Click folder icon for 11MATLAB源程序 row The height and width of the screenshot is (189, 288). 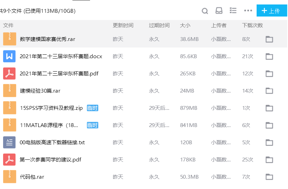269,125
